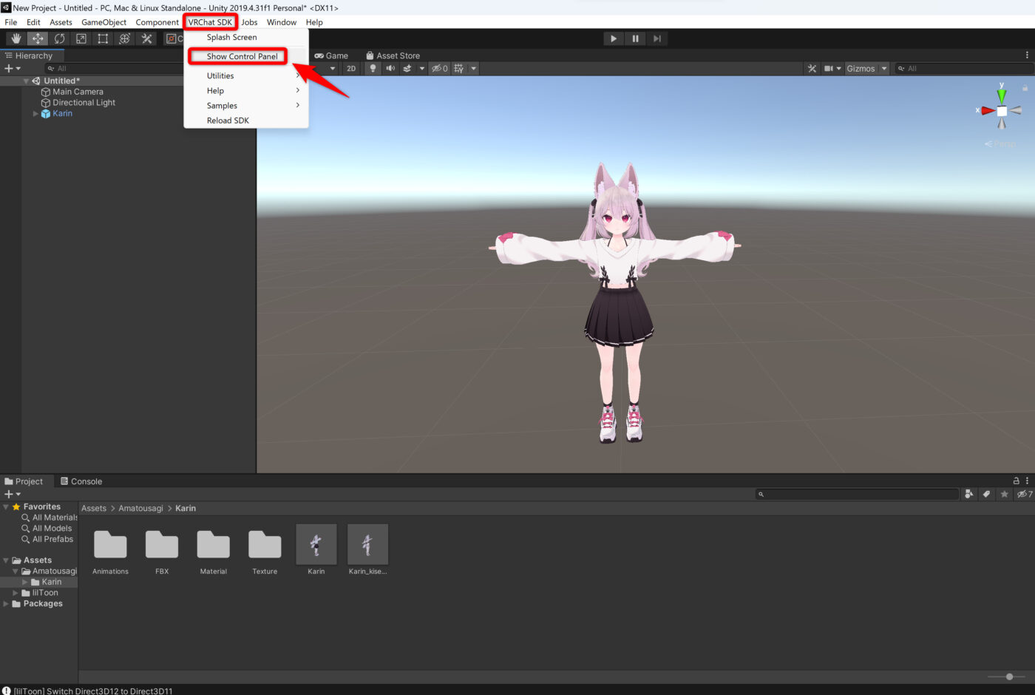
Task: Switch to the Game tab
Action: [331, 55]
